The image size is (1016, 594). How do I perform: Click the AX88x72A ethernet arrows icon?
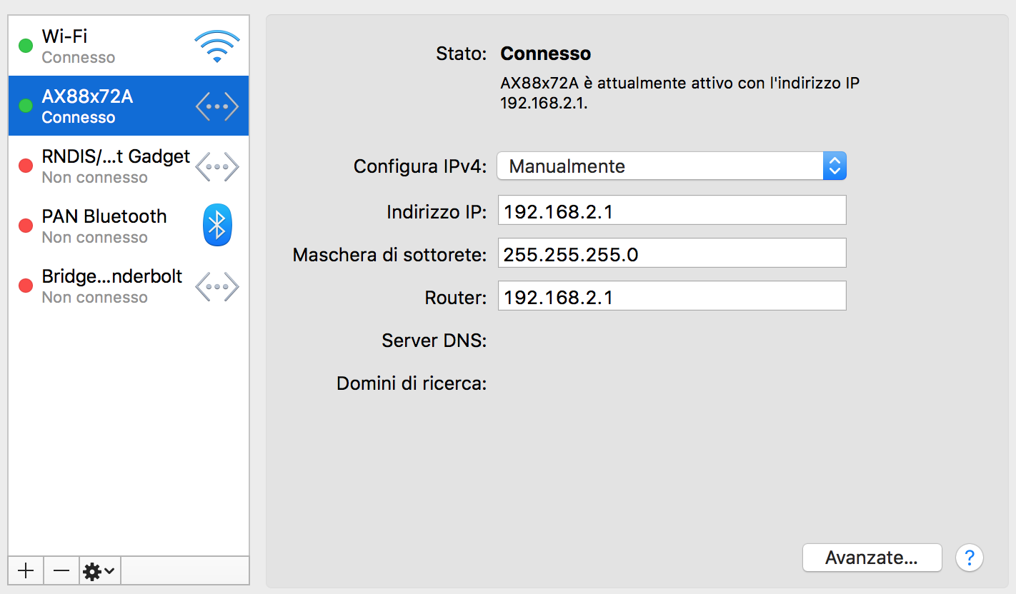(x=217, y=106)
